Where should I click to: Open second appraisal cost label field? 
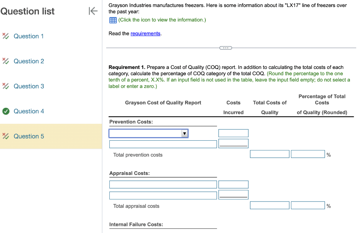point(163,196)
